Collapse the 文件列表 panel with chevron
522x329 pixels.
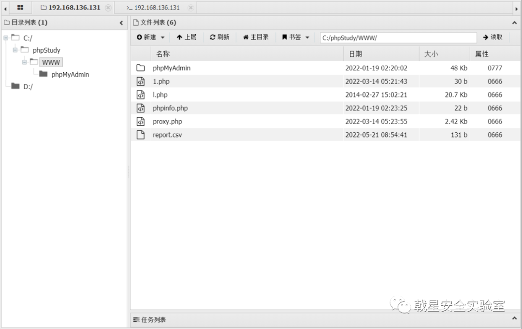pyautogui.click(x=514, y=22)
